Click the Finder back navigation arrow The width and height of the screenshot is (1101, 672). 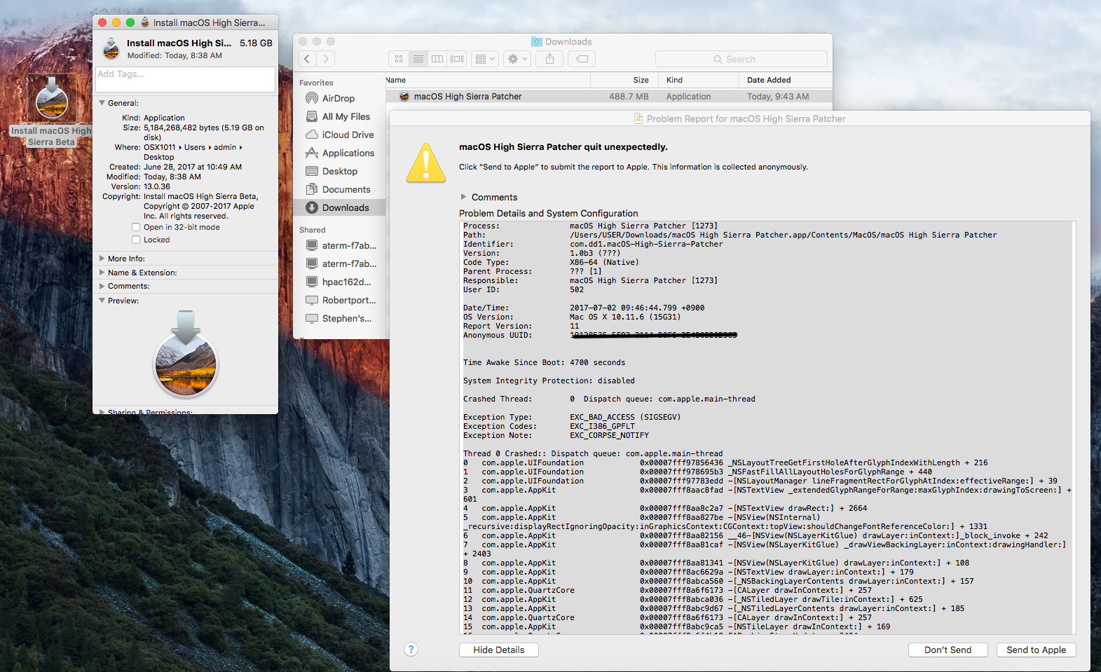(307, 59)
